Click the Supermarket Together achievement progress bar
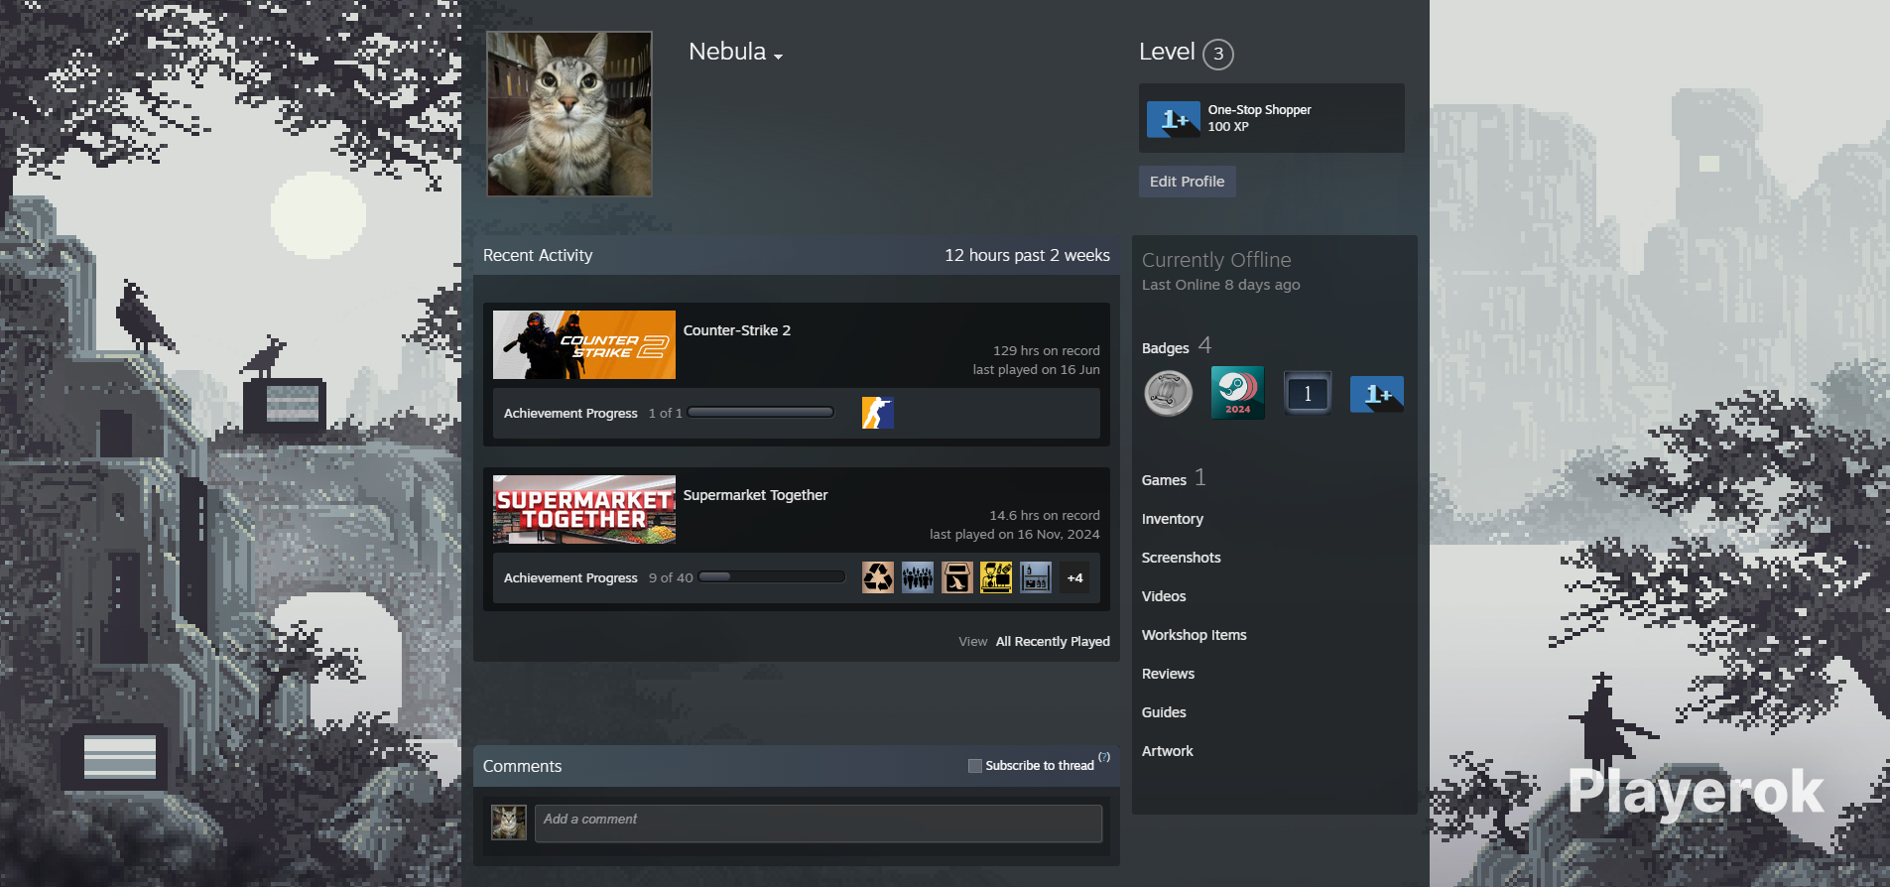 [772, 576]
